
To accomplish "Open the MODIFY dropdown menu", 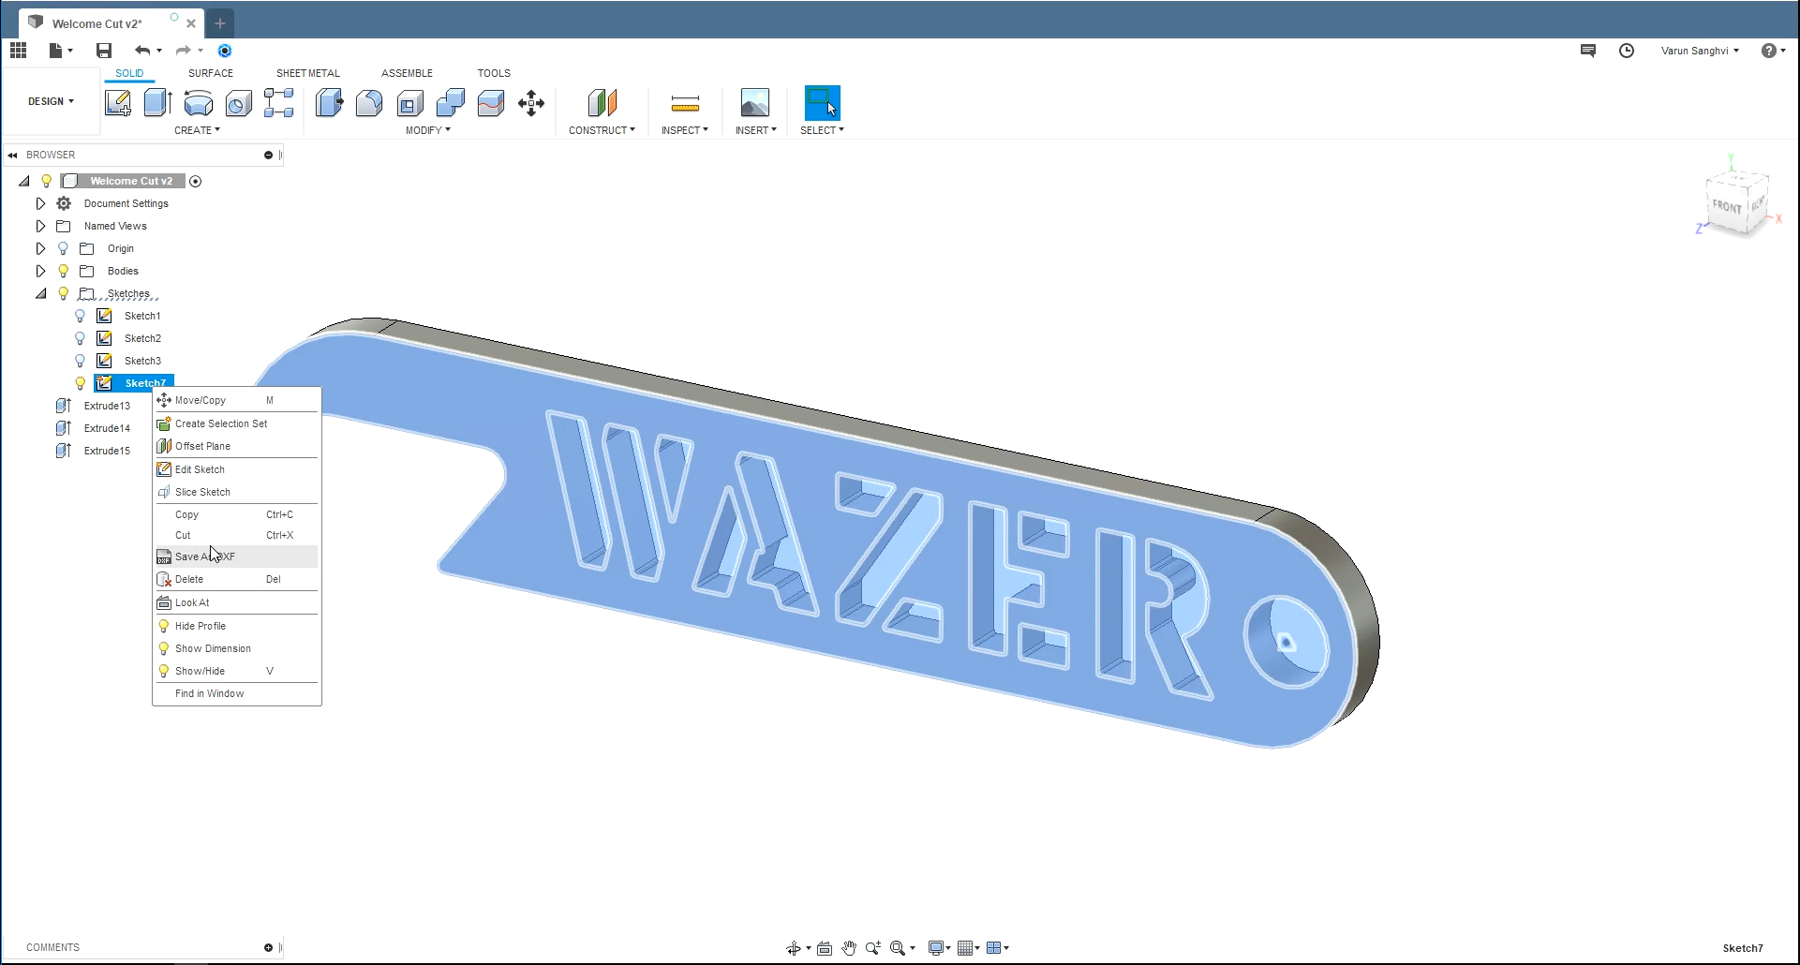I will pyautogui.click(x=428, y=130).
